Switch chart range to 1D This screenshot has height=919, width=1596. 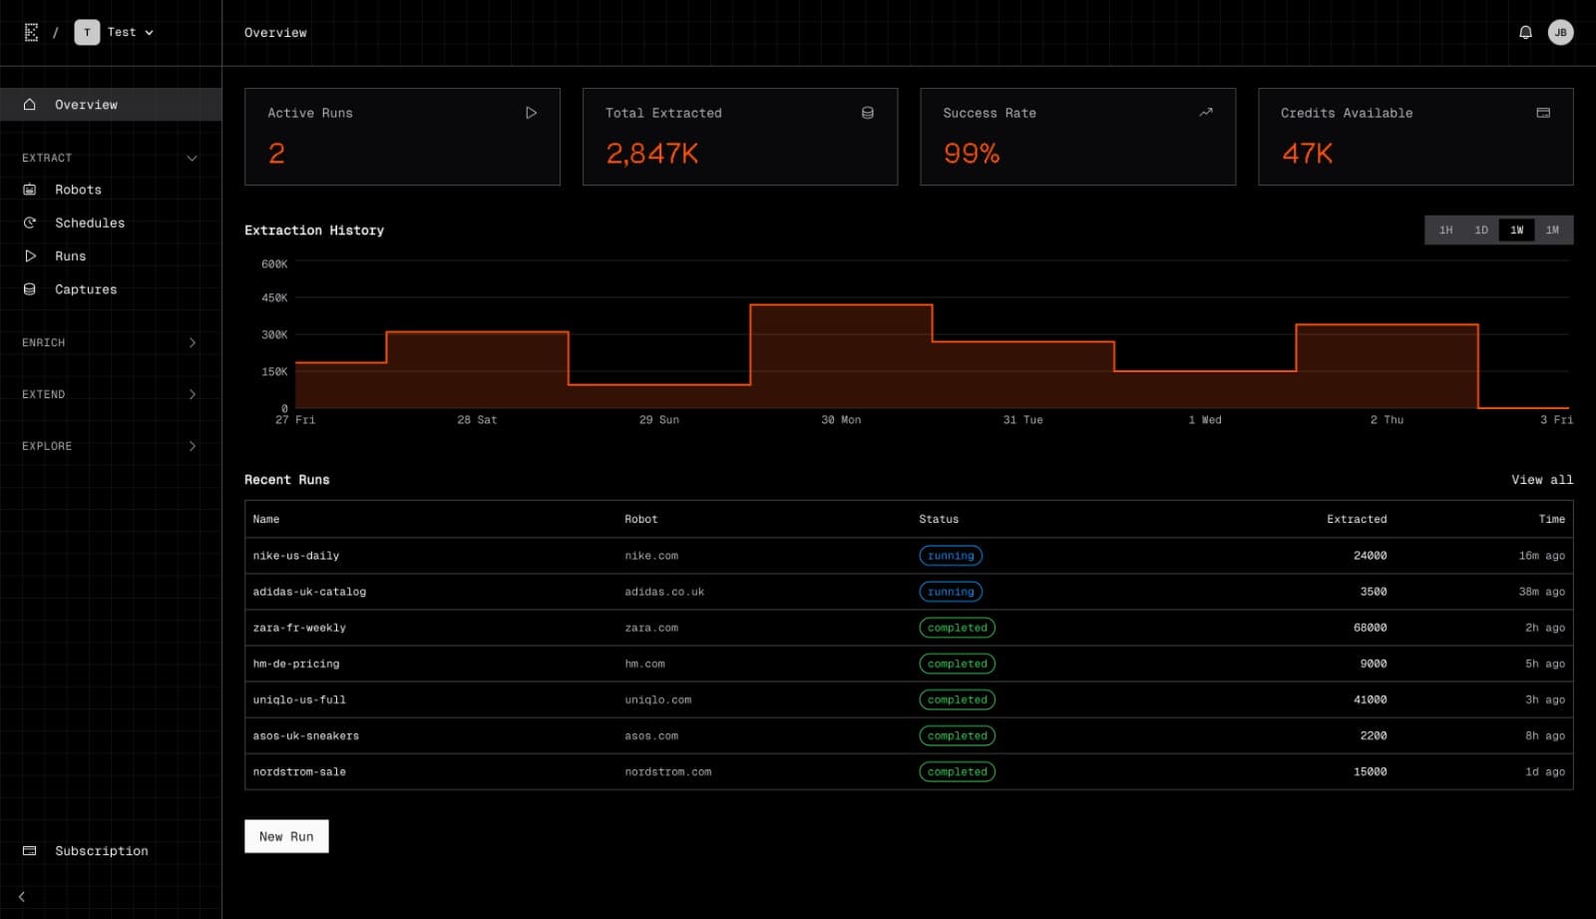point(1481,230)
